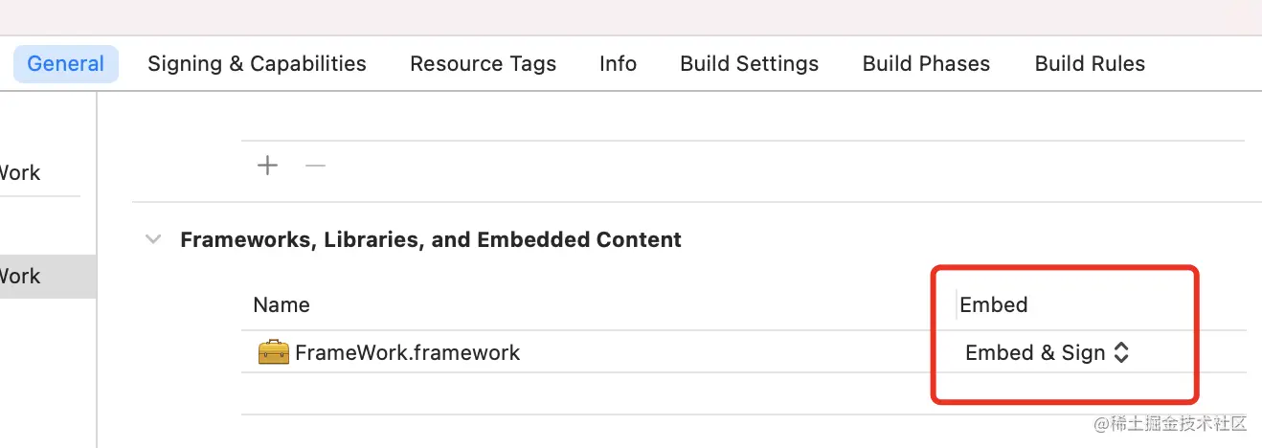Image resolution: width=1262 pixels, height=448 pixels.
Task: Switch to the Build Phases tab
Action: (x=926, y=64)
